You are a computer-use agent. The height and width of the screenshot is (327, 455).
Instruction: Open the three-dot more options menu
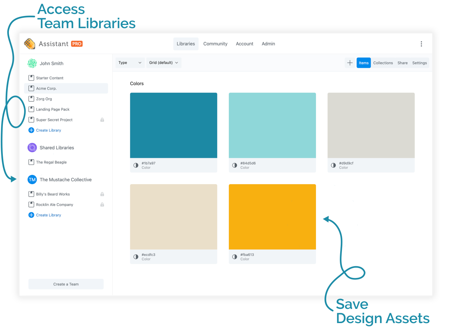pos(421,44)
